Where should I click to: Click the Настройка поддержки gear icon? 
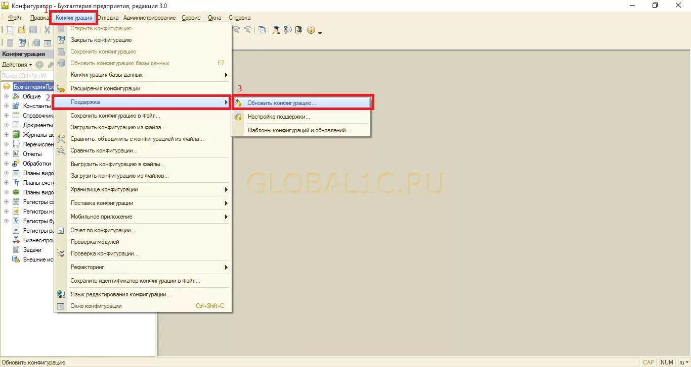[x=238, y=117]
